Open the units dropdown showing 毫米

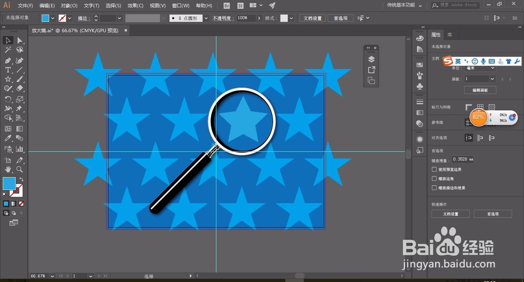(x=480, y=68)
